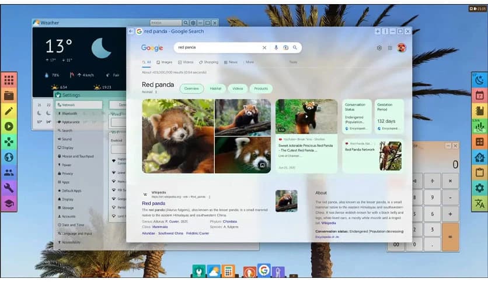Image resolution: width=488 pixels, height=282 pixels.
Task: Open the browser window three-dot menu
Action: tap(385, 31)
